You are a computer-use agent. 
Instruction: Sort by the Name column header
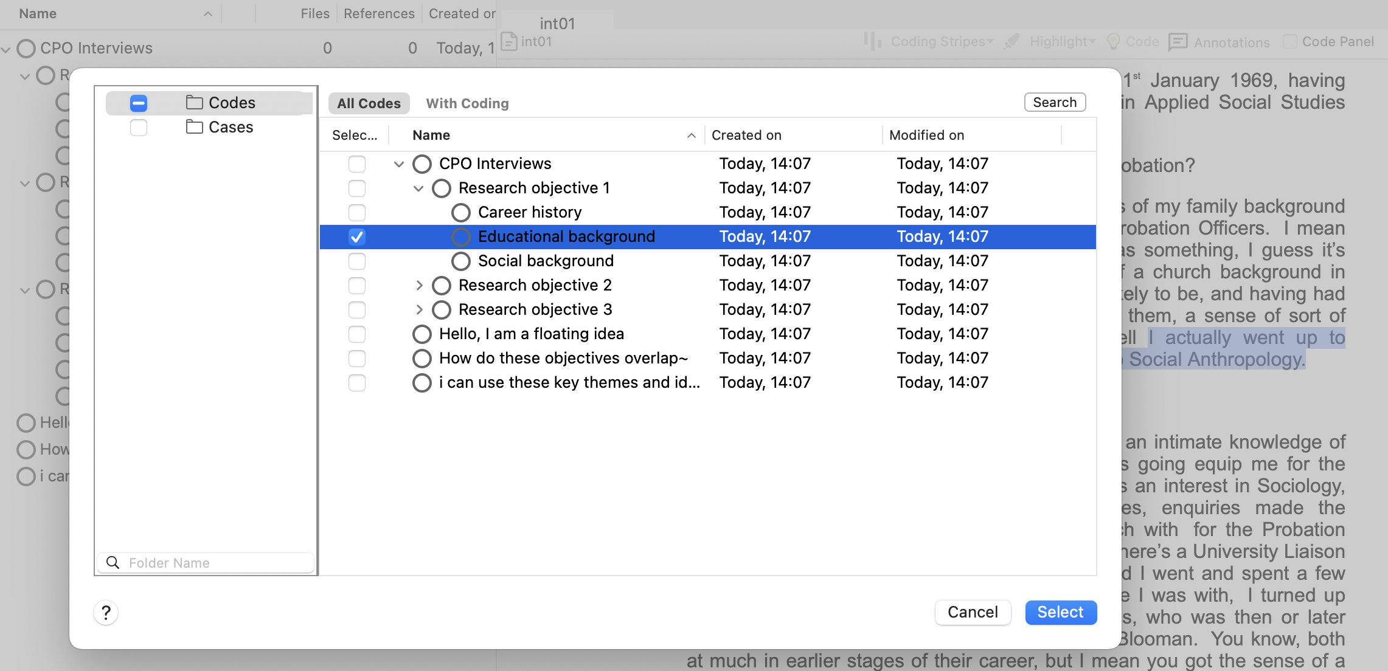pyautogui.click(x=431, y=135)
